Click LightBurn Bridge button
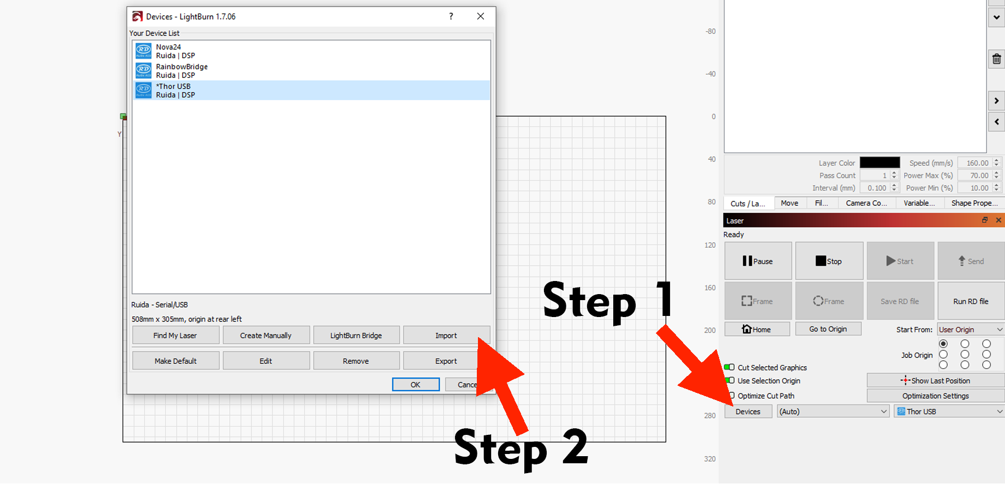 click(x=356, y=335)
